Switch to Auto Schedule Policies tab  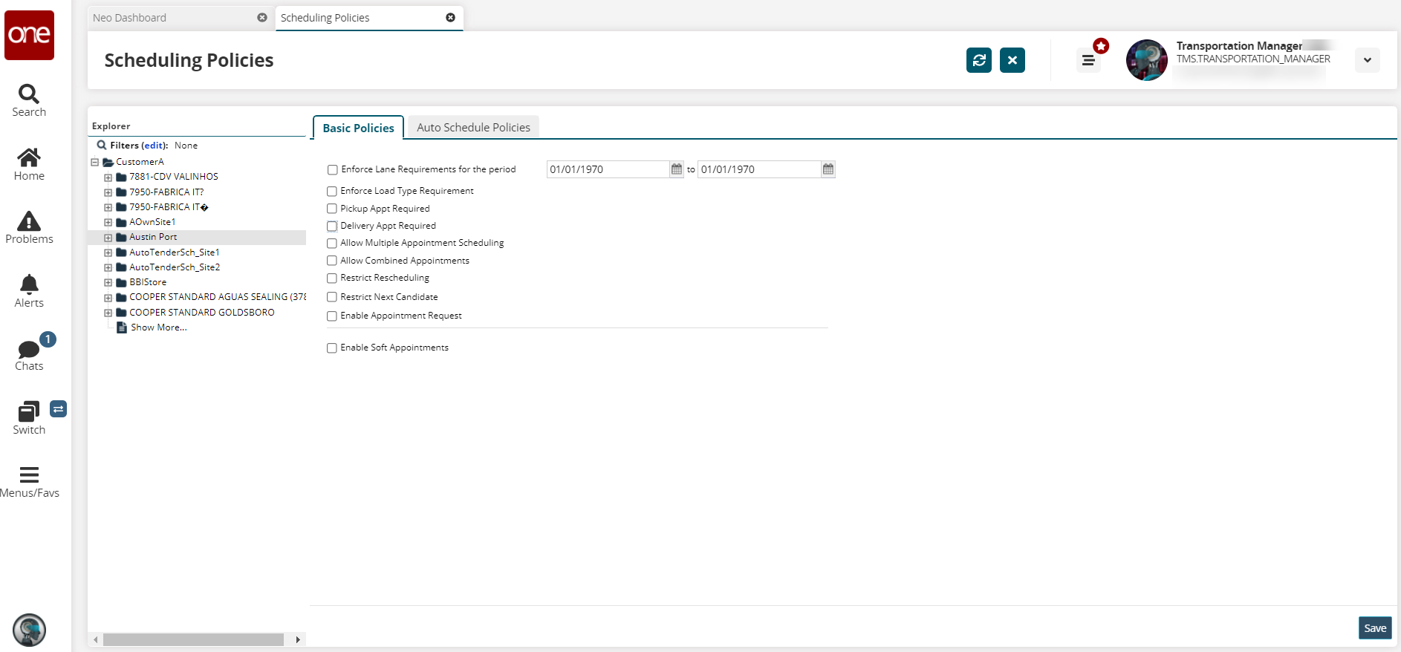click(x=474, y=128)
